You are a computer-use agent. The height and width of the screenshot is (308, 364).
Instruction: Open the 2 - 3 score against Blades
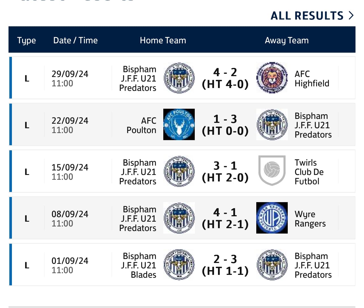click(x=225, y=259)
